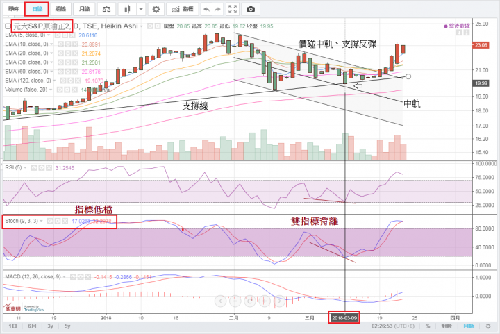Remove the EMA (5, close, 0) indicator
This screenshot has width=500, height=334.
(74, 35)
